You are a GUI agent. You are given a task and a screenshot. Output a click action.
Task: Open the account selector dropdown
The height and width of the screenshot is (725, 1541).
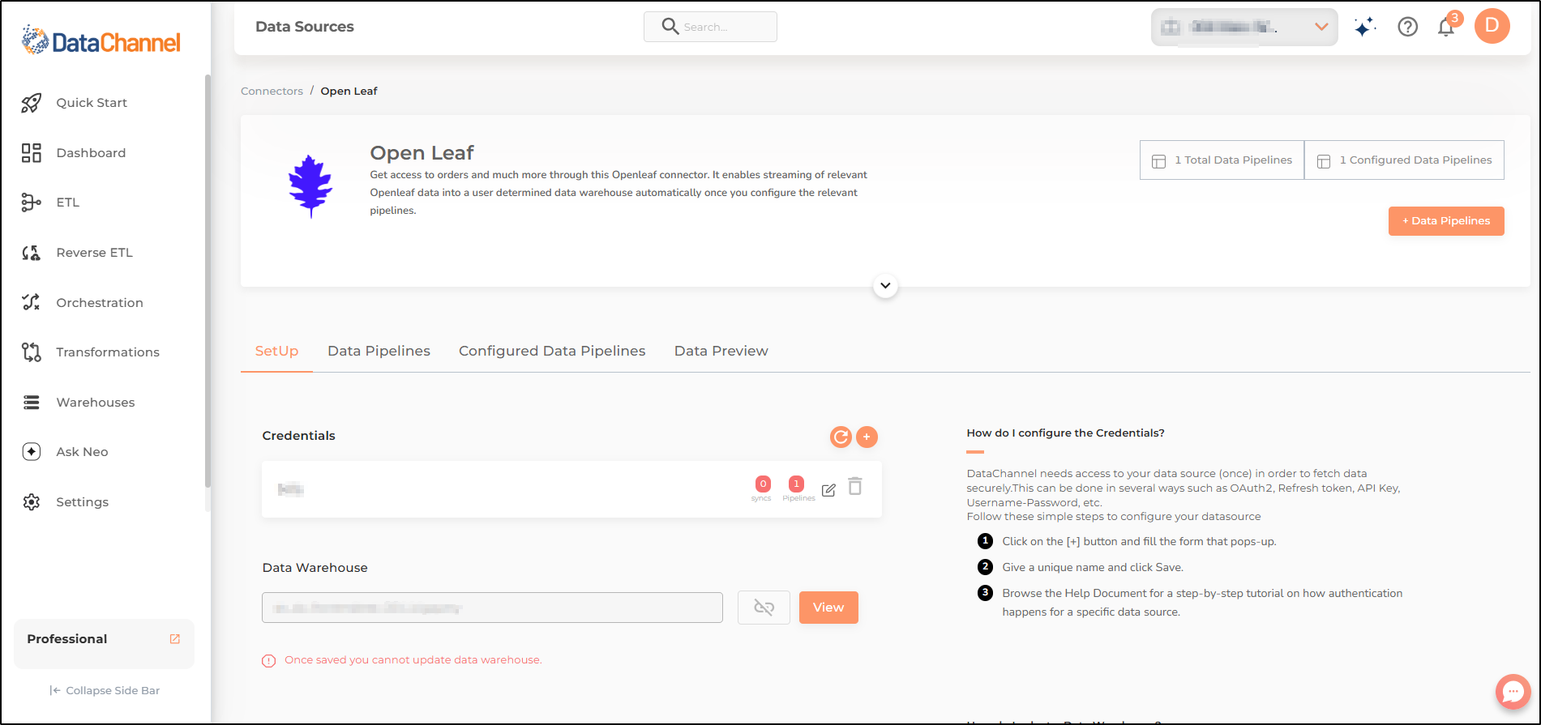pyautogui.click(x=1244, y=28)
